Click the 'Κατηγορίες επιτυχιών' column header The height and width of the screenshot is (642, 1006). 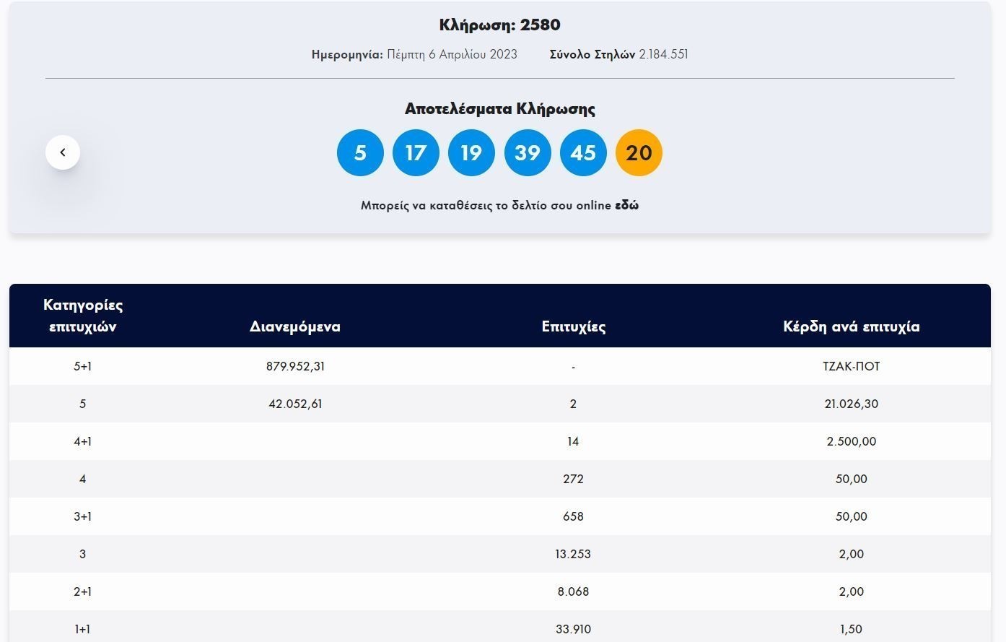point(83,316)
